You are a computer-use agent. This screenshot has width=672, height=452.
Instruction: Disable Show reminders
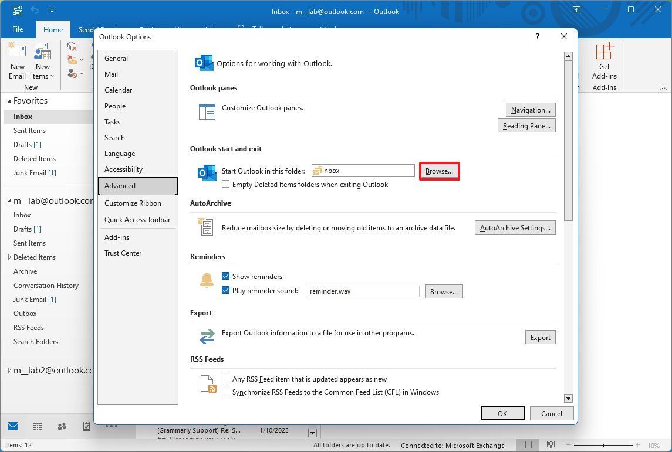click(x=225, y=276)
